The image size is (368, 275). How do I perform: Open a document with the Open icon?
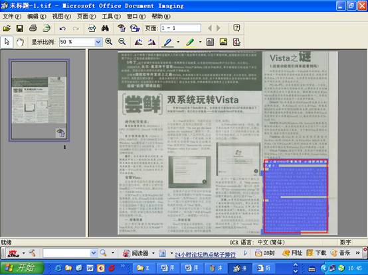(x=7, y=28)
